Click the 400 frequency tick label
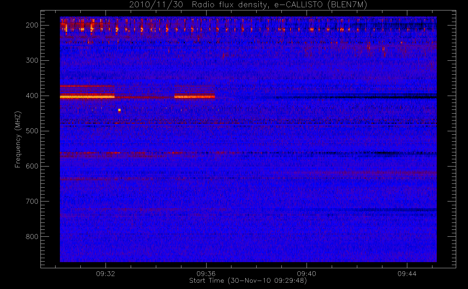This screenshot has height=289, width=468. [32, 96]
